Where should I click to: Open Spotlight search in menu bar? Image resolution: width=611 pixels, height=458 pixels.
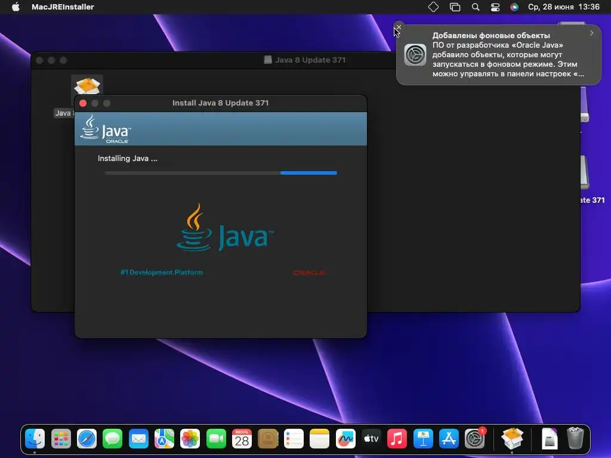tap(476, 7)
